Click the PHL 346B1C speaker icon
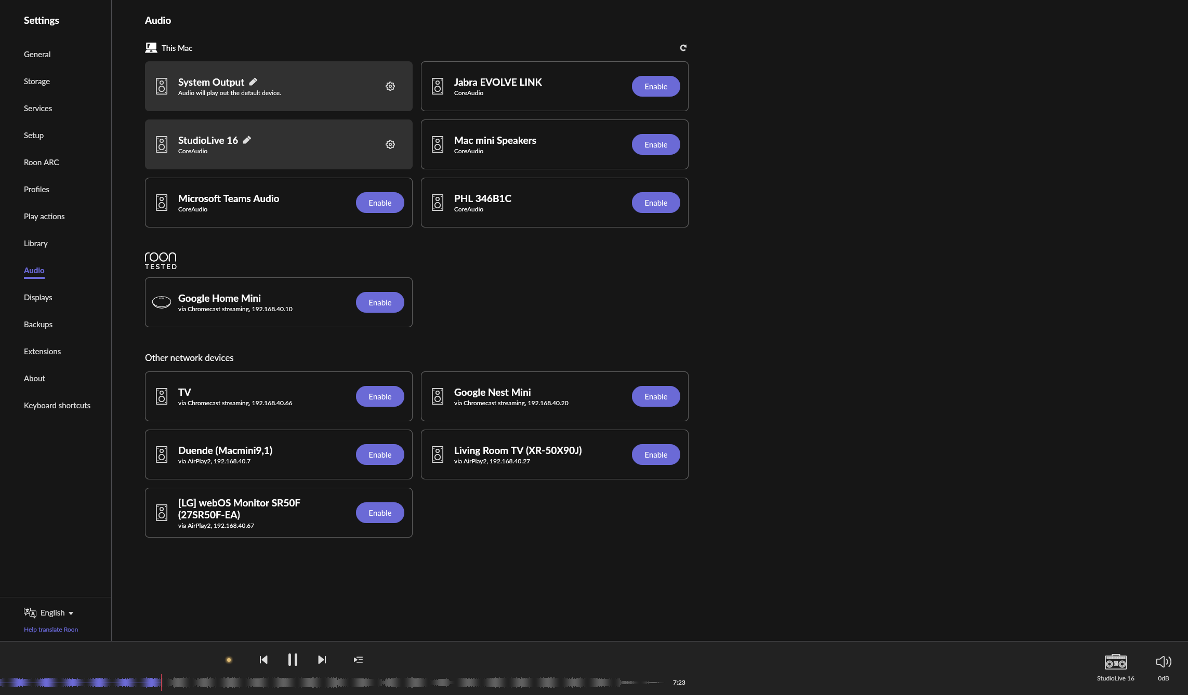 coord(438,203)
